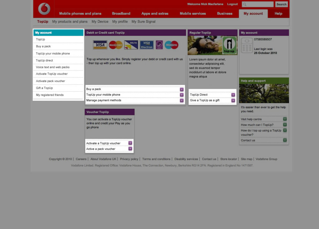Open the TopUp section tab
The height and width of the screenshot is (229, 319).
[x=42, y=21]
